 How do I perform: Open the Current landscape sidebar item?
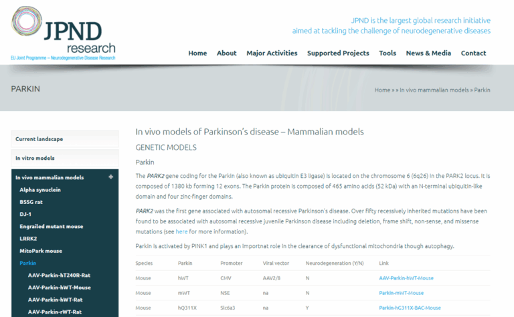(x=65, y=139)
